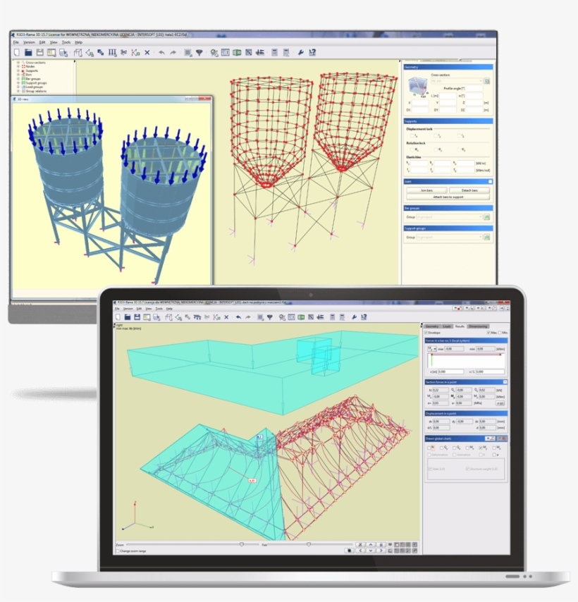Type a value in the Profile angle field

pyautogui.click(x=474, y=88)
